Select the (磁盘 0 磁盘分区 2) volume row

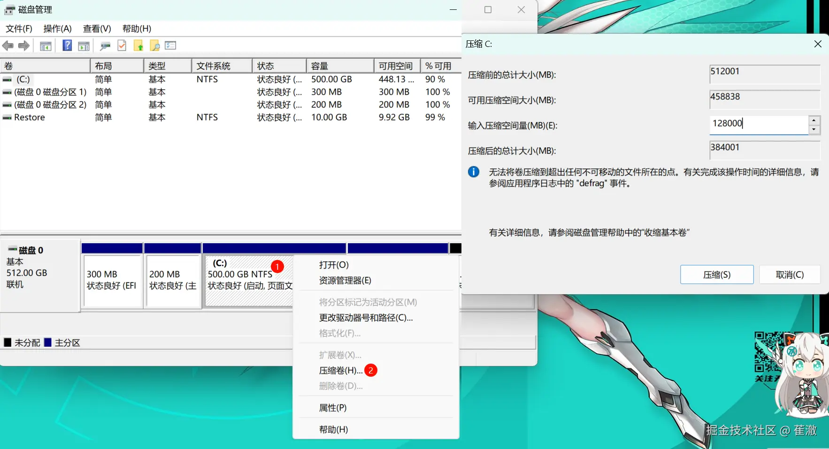click(x=230, y=105)
